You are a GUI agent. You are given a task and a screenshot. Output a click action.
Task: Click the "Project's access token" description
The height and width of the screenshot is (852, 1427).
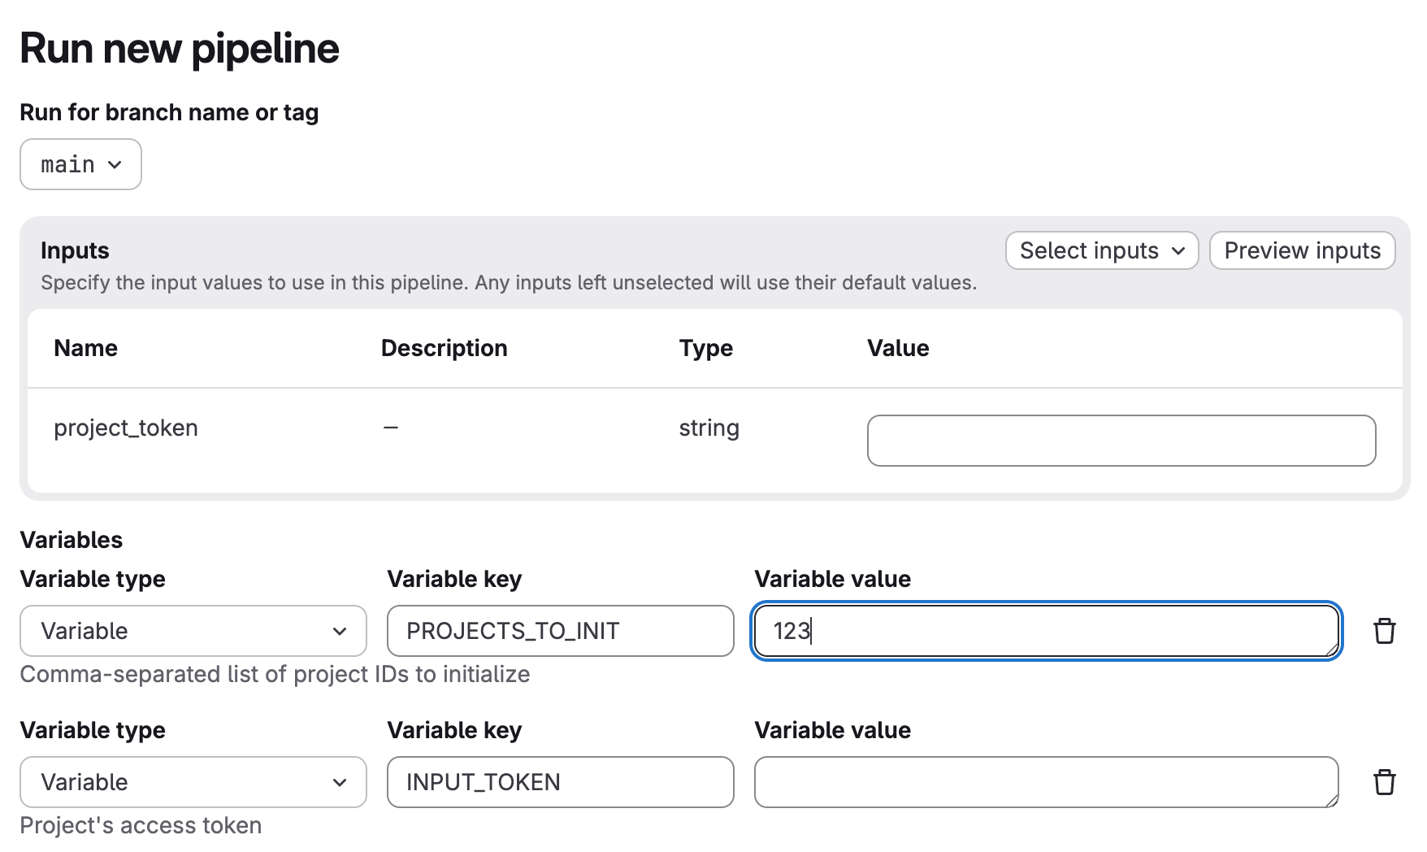[x=141, y=825]
